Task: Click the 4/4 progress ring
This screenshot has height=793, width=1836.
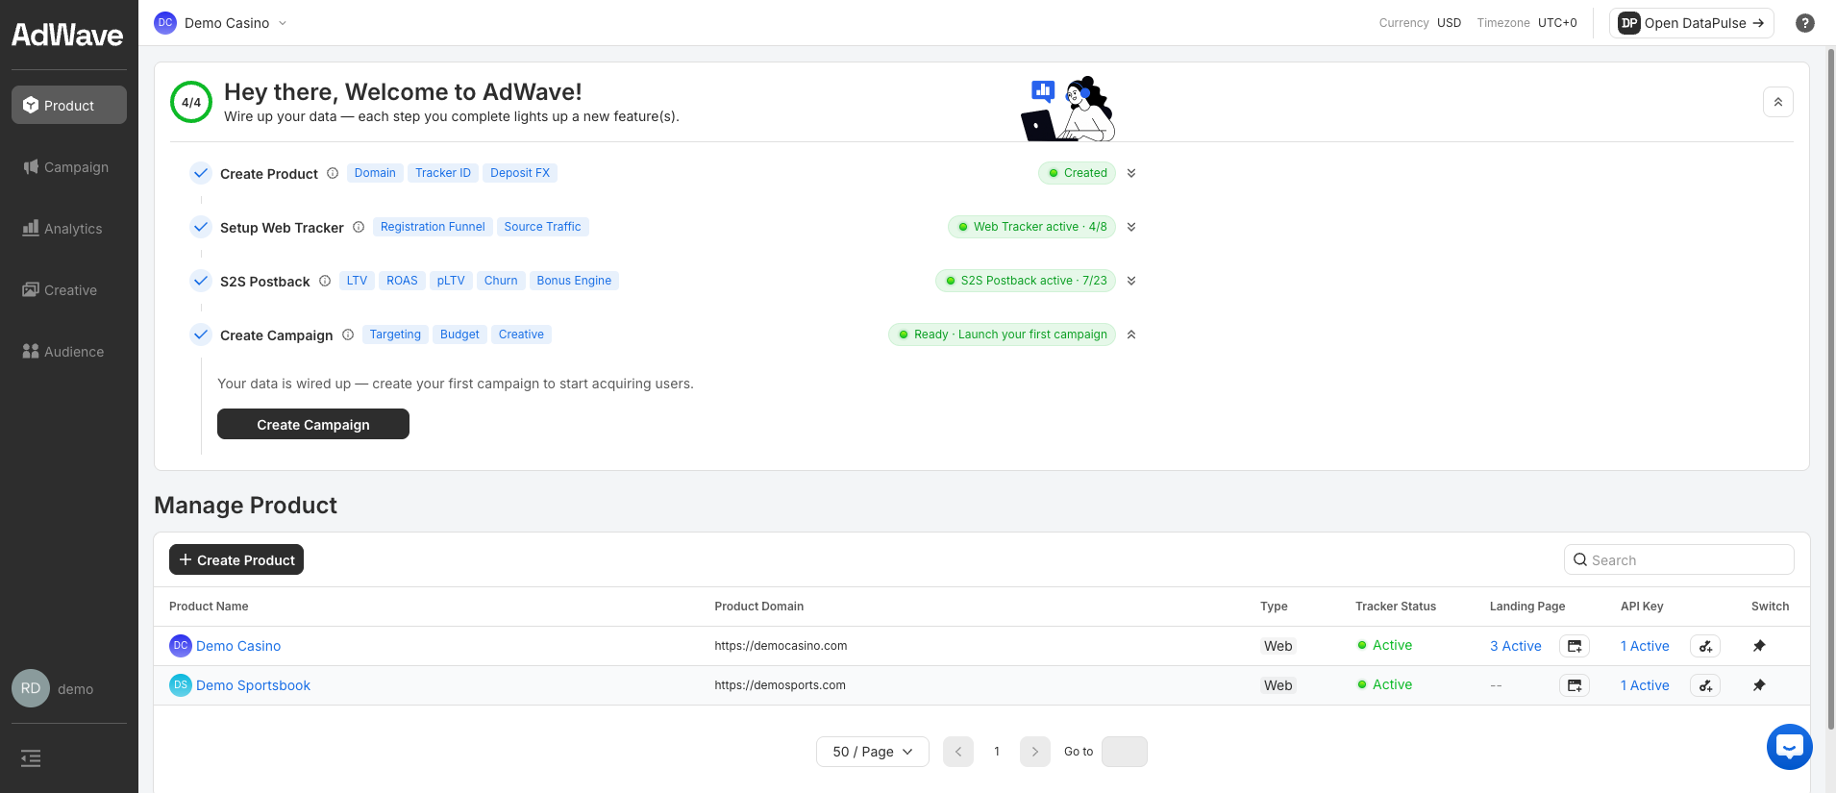Action: (191, 102)
